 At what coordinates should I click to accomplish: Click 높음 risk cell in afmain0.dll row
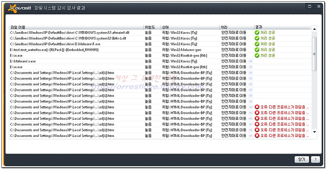[148, 33]
